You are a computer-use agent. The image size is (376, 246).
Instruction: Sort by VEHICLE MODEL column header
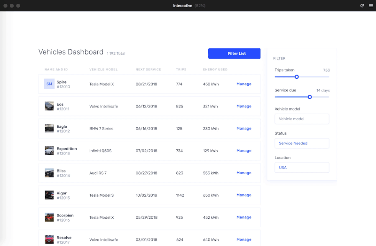point(103,69)
